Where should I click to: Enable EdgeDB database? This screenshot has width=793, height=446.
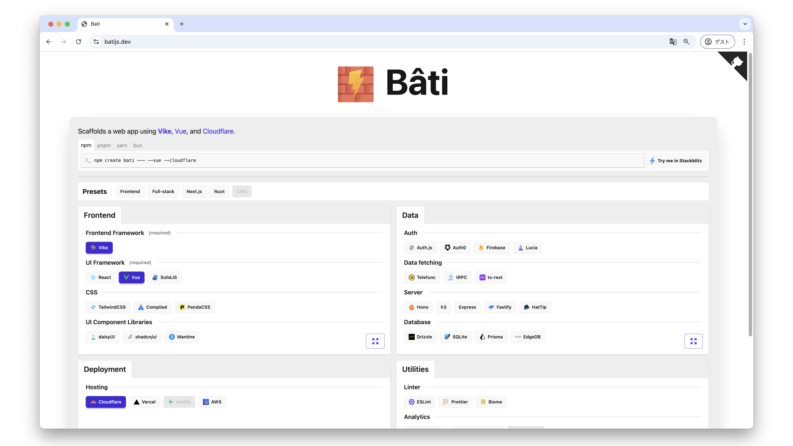(528, 337)
